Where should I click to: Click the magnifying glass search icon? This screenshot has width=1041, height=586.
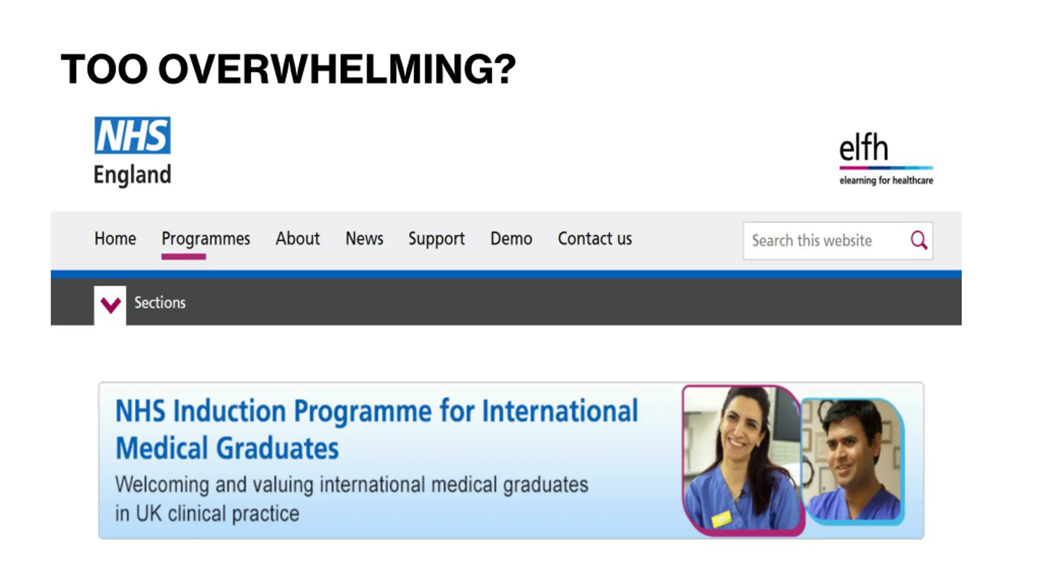[919, 241]
